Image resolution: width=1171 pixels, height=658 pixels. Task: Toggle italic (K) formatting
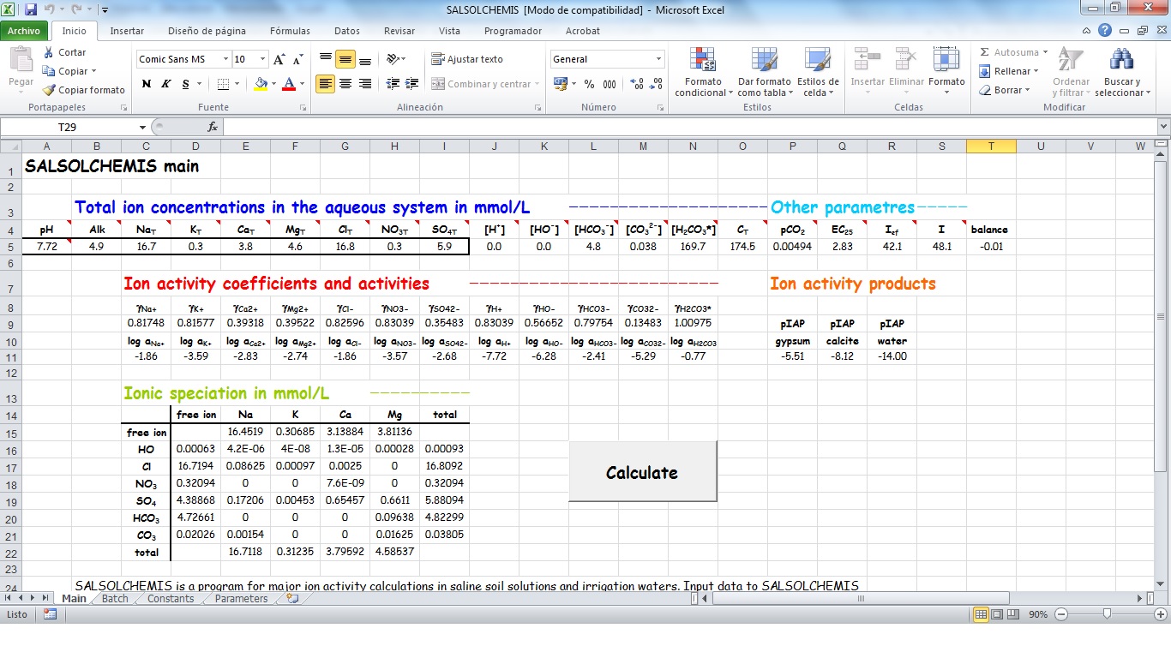(x=165, y=84)
